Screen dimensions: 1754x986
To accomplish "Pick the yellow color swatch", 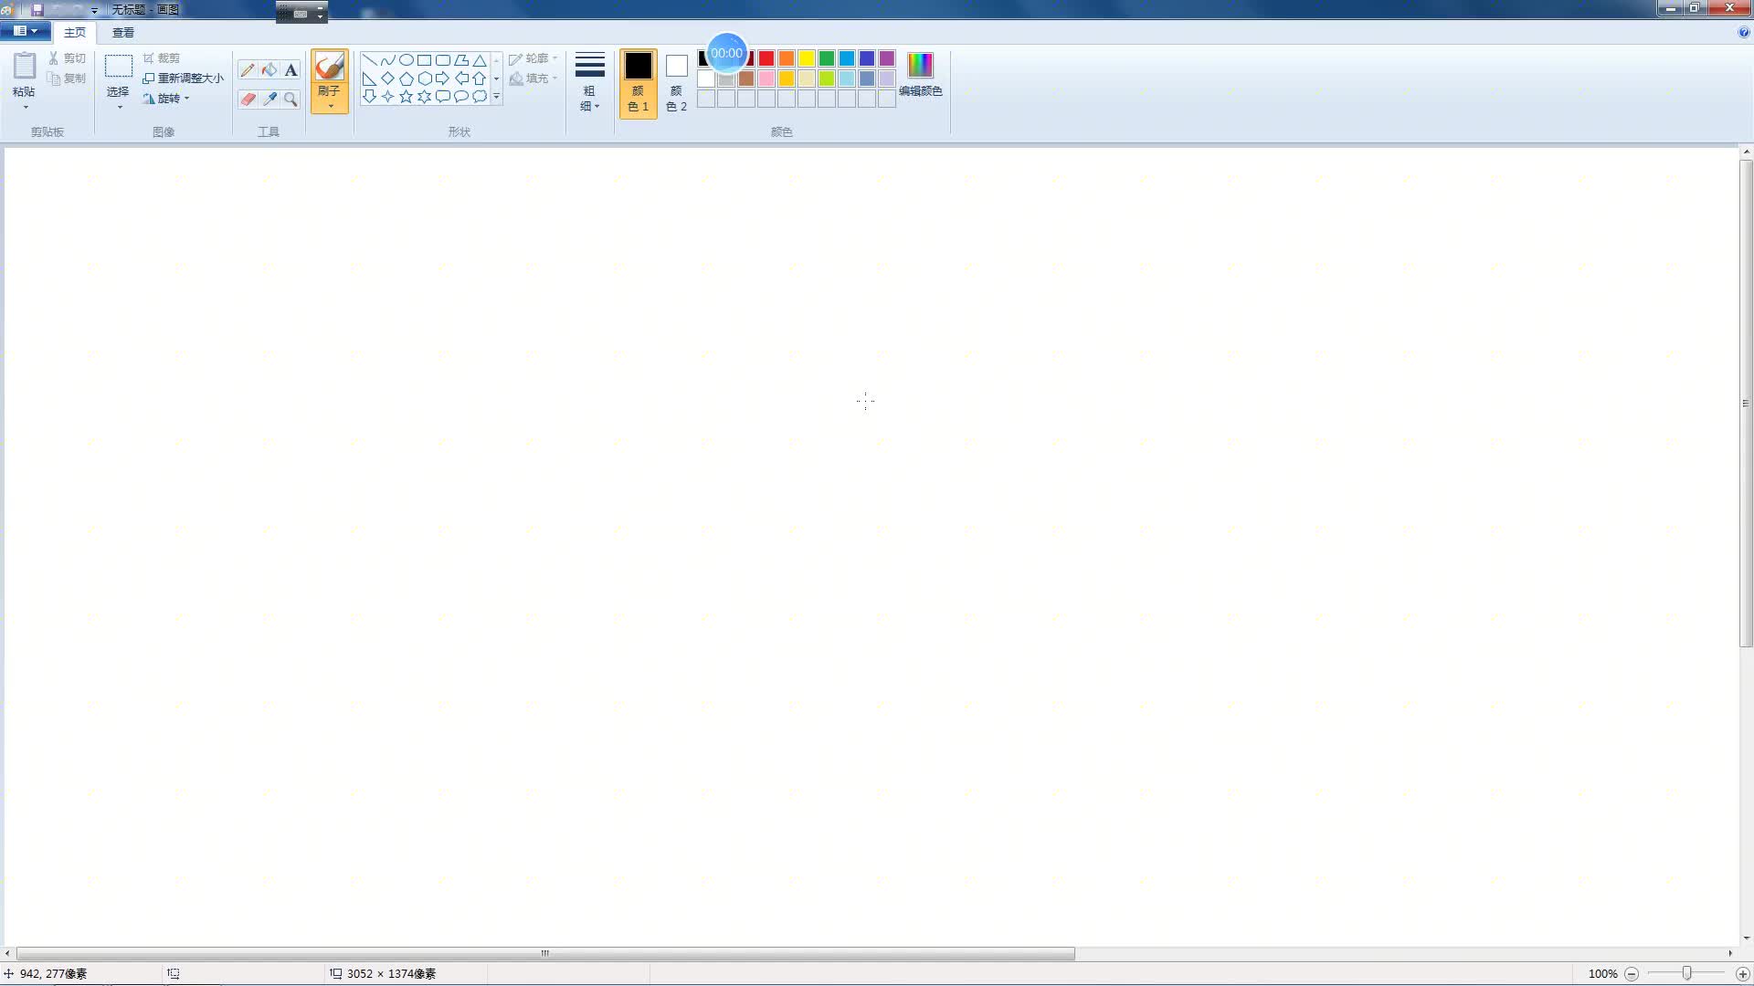I will [x=807, y=58].
